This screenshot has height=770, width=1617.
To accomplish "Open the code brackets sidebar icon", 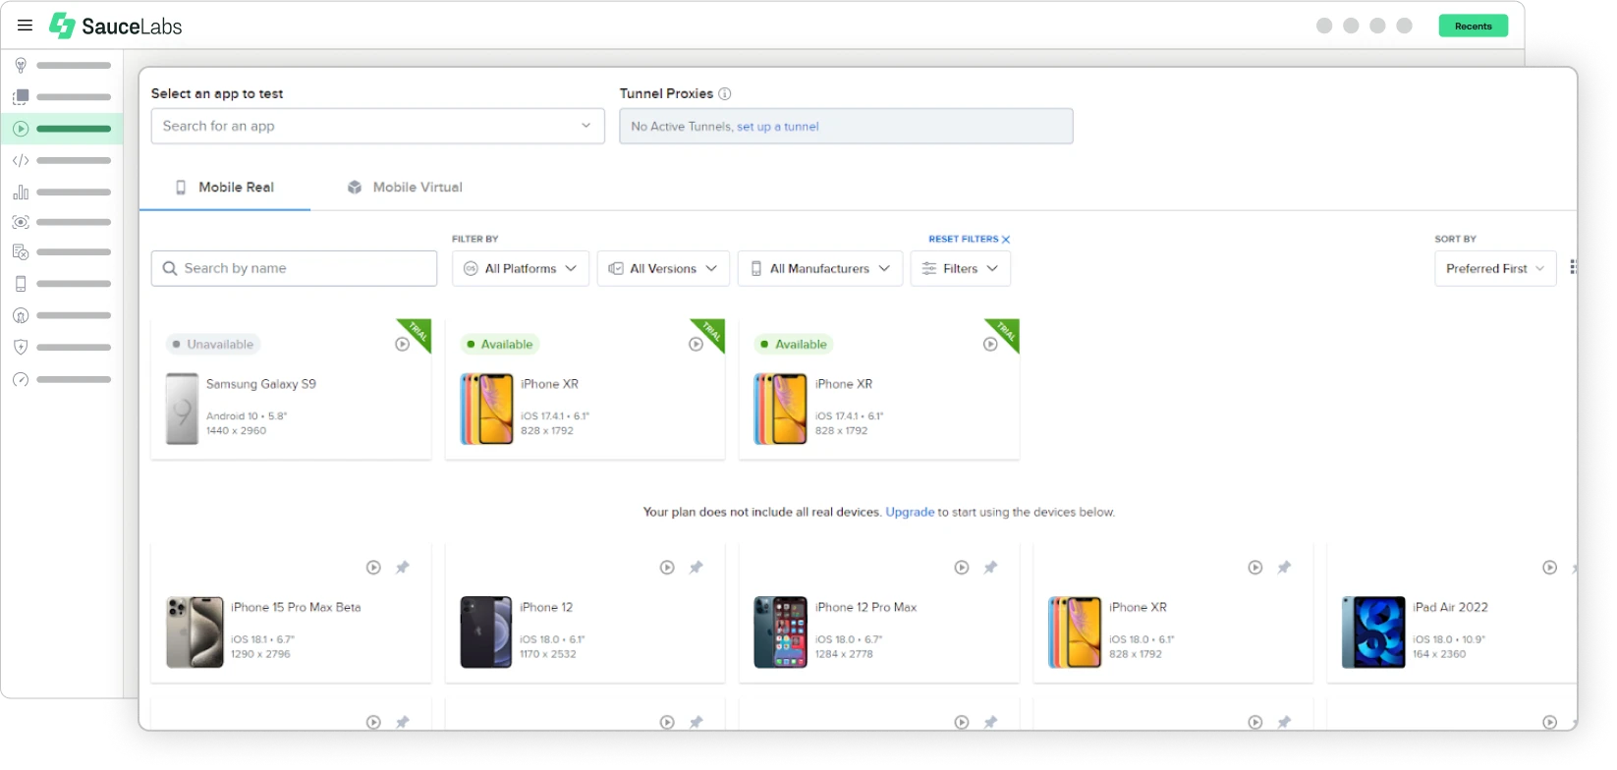I will pos(21,160).
